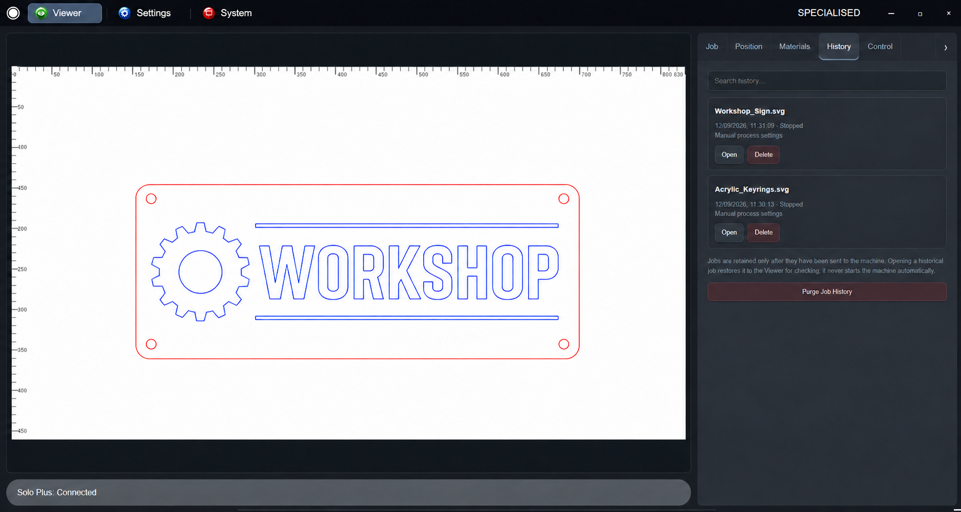
Task: Click the Acrylic_Keyrings.svg title
Action: (752, 190)
